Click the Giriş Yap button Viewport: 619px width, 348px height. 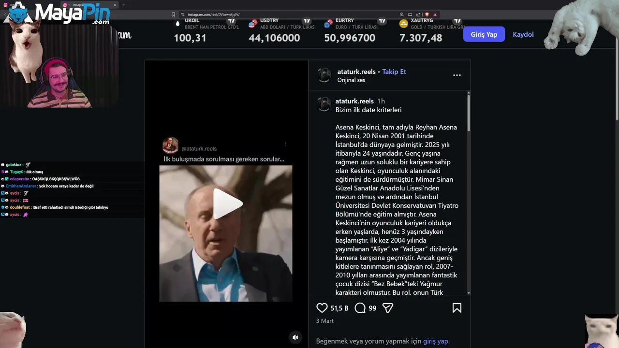click(484, 34)
